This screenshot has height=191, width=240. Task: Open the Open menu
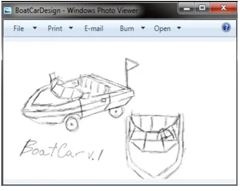162,29
